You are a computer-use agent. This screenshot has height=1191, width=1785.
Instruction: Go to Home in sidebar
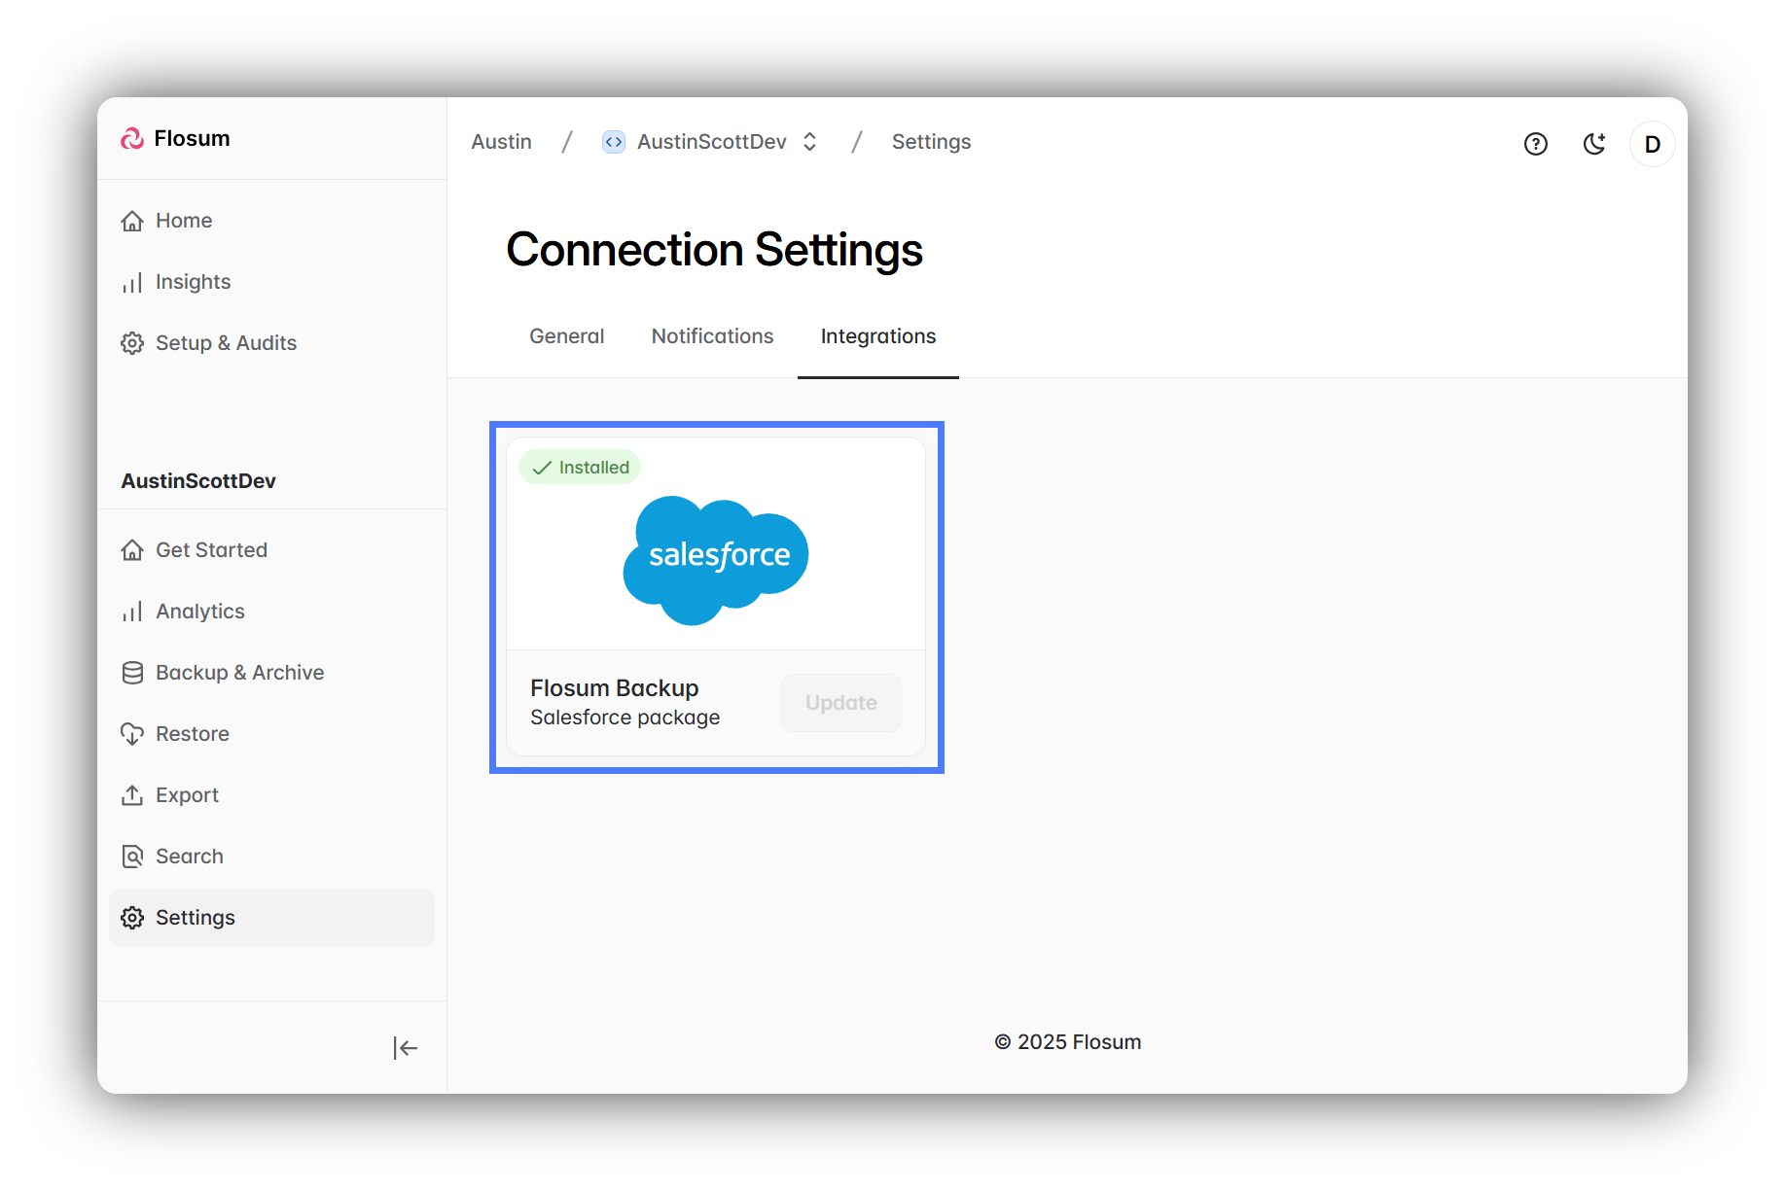[x=183, y=221]
